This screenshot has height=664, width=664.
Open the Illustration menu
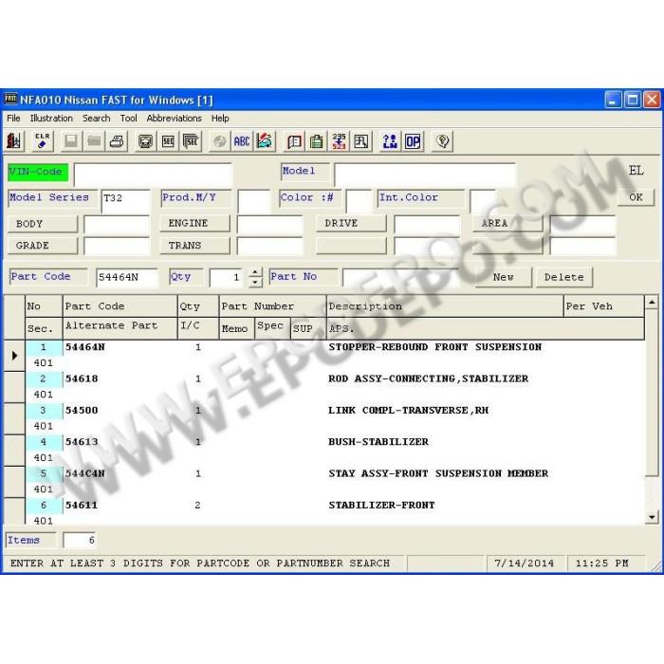[51, 119]
